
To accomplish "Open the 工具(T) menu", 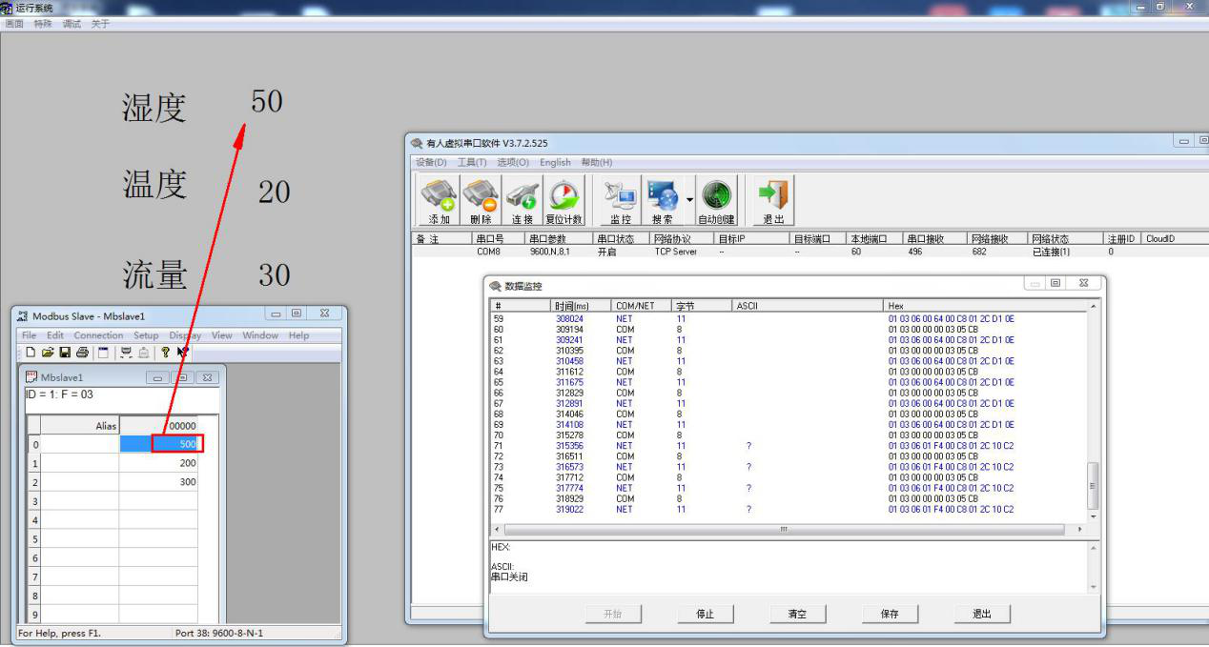I will click(472, 162).
